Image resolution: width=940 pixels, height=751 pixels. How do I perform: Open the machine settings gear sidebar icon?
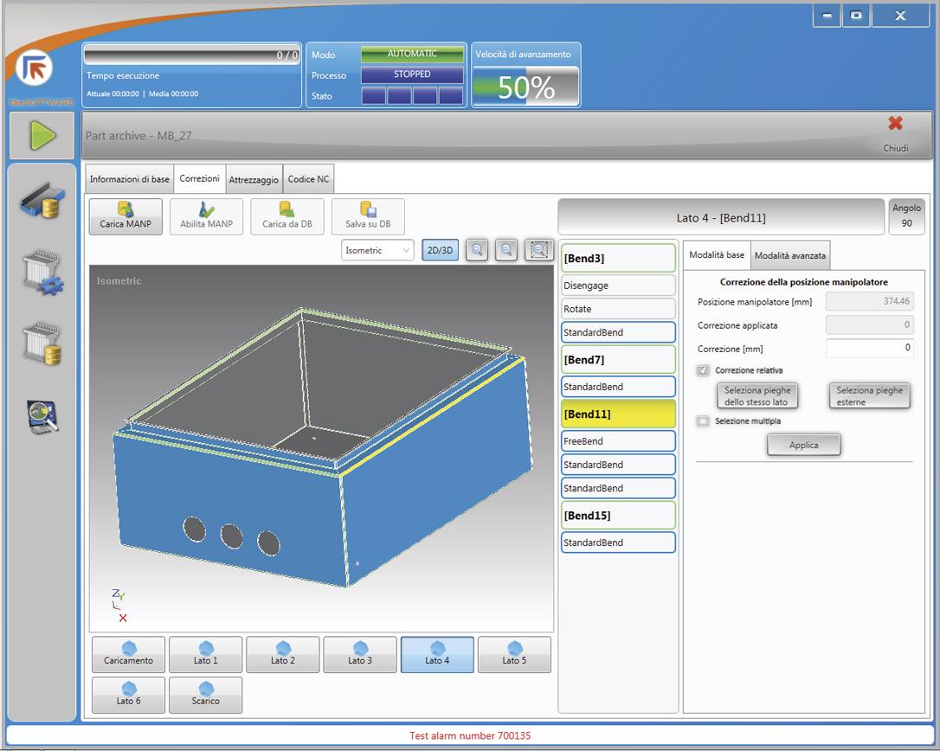tap(42, 274)
